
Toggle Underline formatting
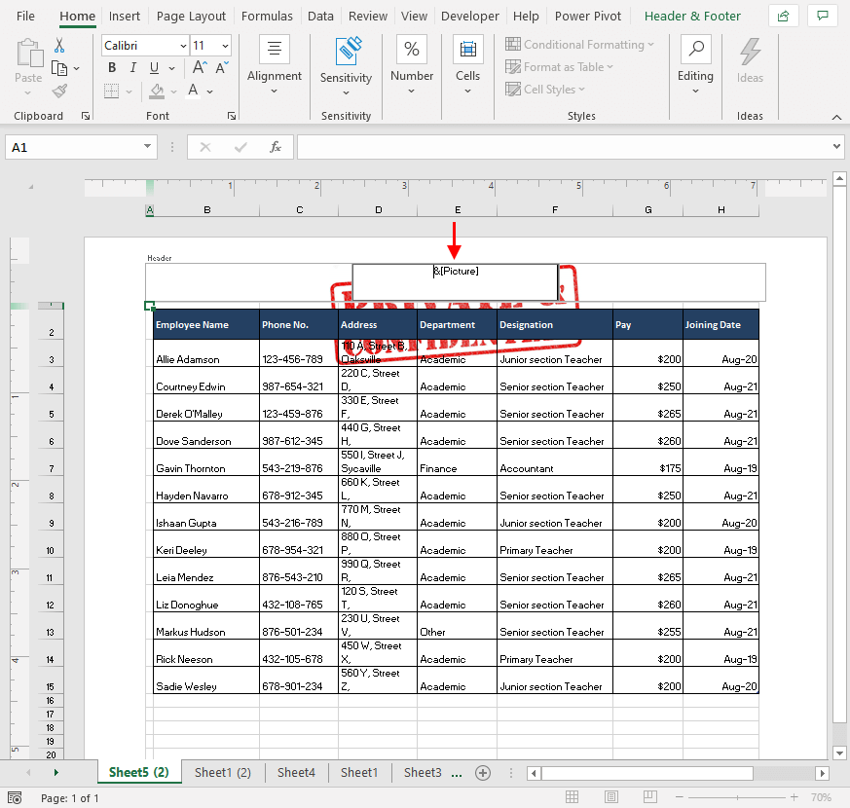pos(152,67)
